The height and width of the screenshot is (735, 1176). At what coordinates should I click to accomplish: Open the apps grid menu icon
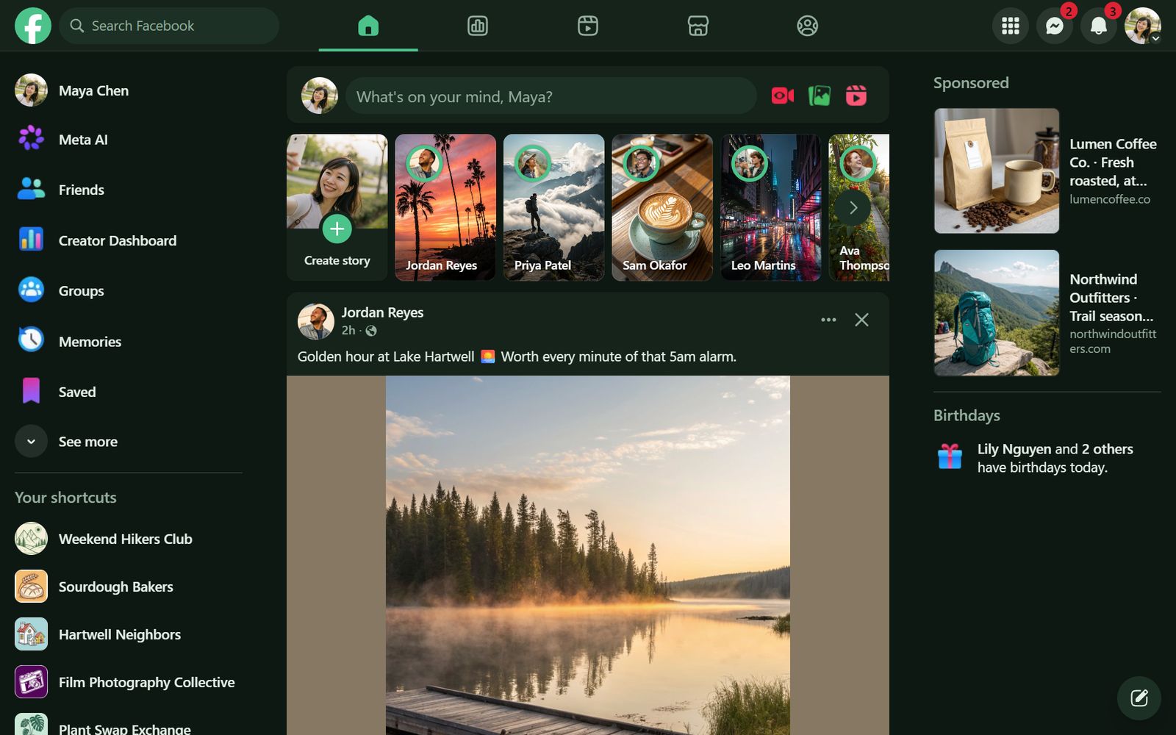(x=1011, y=26)
